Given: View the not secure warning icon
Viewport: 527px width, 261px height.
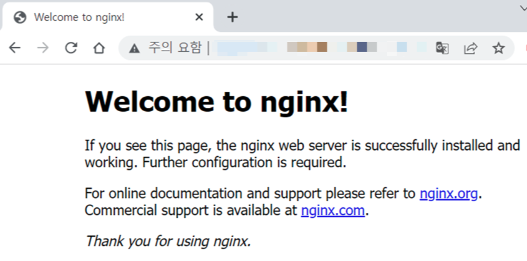Looking at the screenshot, I should pos(134,49).
